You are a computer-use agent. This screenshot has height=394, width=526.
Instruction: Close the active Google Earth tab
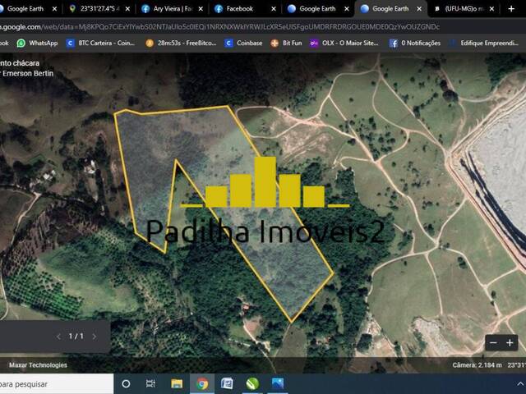pos(419,9)
